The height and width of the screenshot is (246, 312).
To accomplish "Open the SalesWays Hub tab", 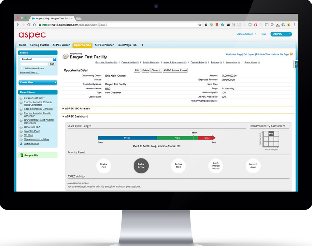I will (x=127, y=45).
